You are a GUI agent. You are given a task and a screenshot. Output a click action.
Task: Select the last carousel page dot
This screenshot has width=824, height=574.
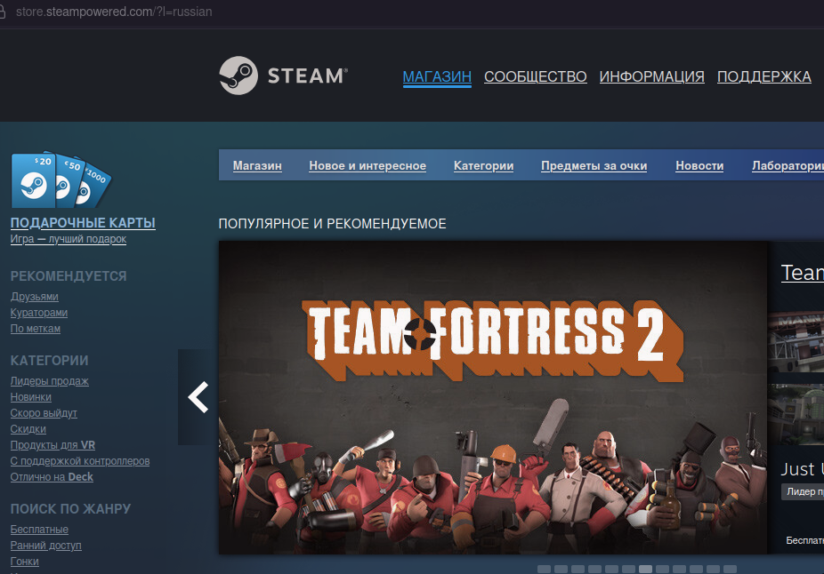click(730, 569)
